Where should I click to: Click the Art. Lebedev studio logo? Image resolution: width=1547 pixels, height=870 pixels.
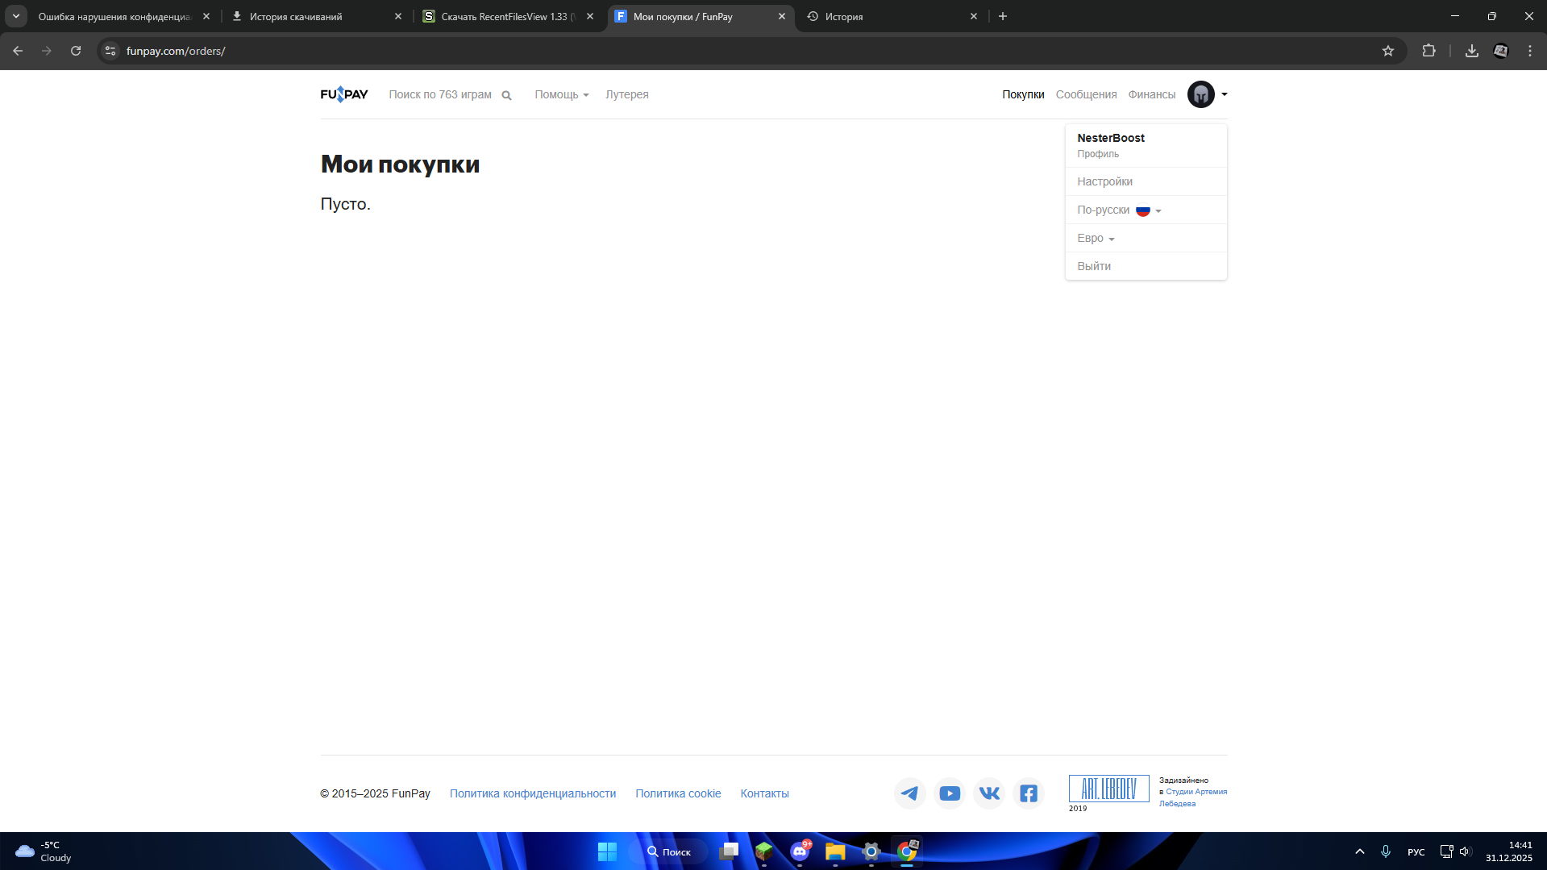(1108, 789)
